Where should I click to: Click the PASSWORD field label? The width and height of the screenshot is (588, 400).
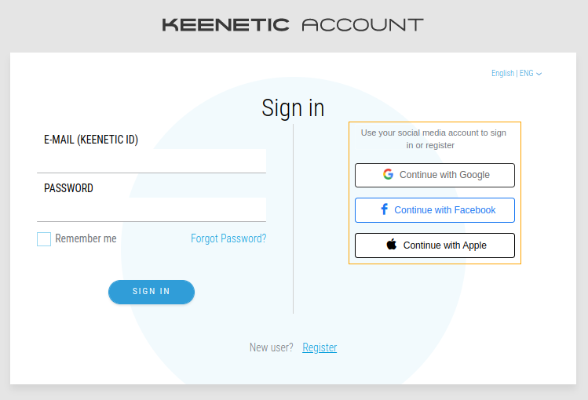(x=68, y=188)
